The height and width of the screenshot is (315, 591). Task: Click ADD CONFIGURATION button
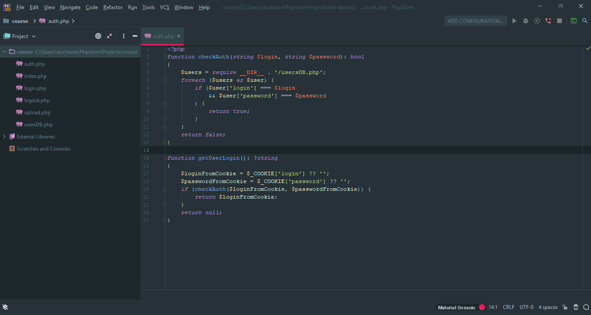coord(475,21)
